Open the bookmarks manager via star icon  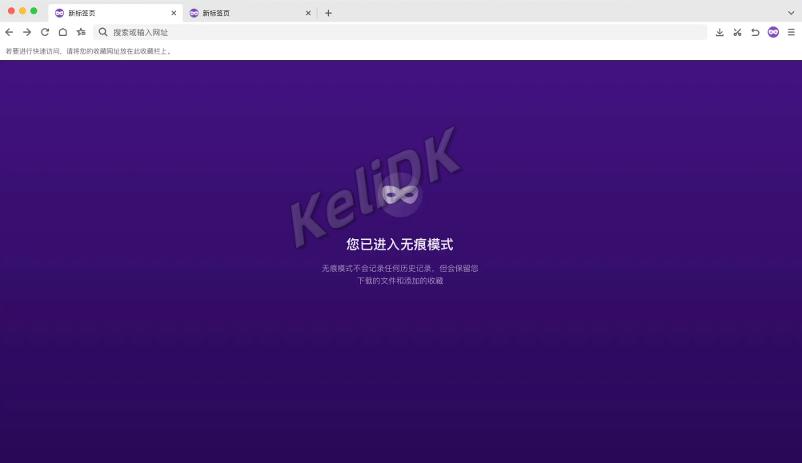(80, 32)
